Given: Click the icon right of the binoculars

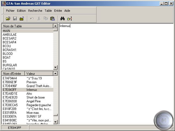Looking at the screenshot, I should click(69, 19).
